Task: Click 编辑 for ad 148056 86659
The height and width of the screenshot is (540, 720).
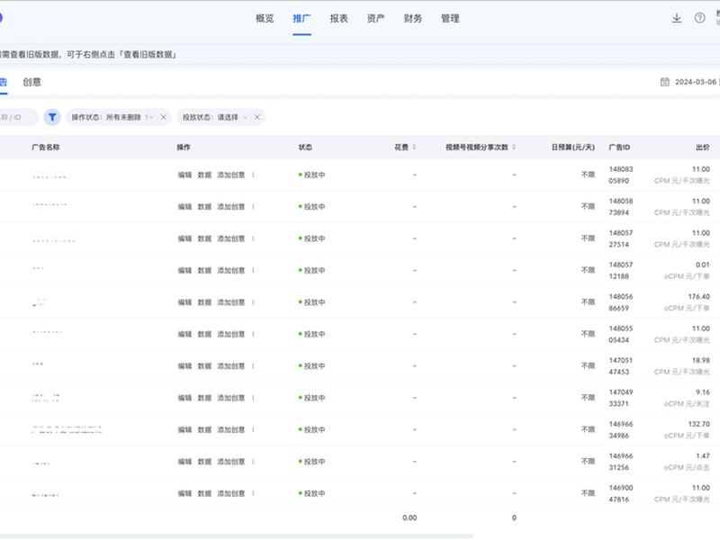Action: point(184,302)
